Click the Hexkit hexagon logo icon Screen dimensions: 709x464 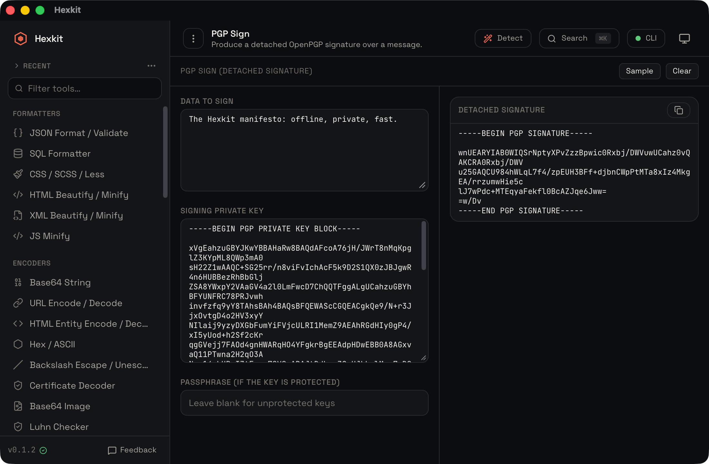(21, 39)
